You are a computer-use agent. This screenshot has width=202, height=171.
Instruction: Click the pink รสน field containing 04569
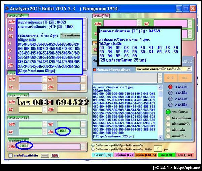click(x=49, y=147)
